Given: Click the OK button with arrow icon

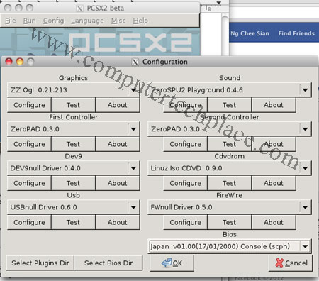Looking at the screenshot, I should point(172,263).
